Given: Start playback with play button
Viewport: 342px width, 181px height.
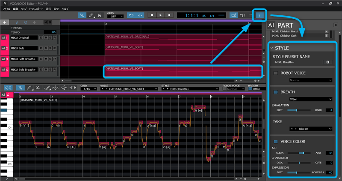Looking at the screenshot, I should pyautogui.click(x=161, y=15).
